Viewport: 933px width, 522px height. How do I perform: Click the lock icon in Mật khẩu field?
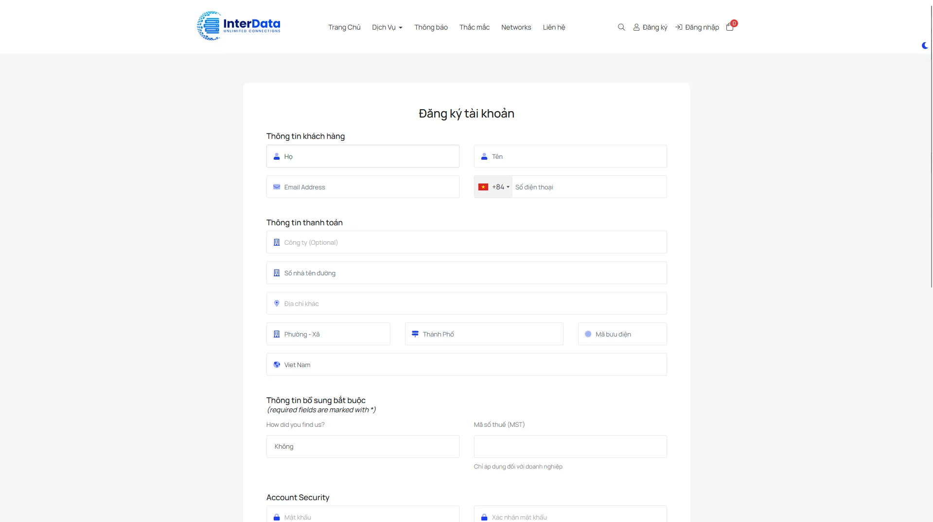[277, 518]
